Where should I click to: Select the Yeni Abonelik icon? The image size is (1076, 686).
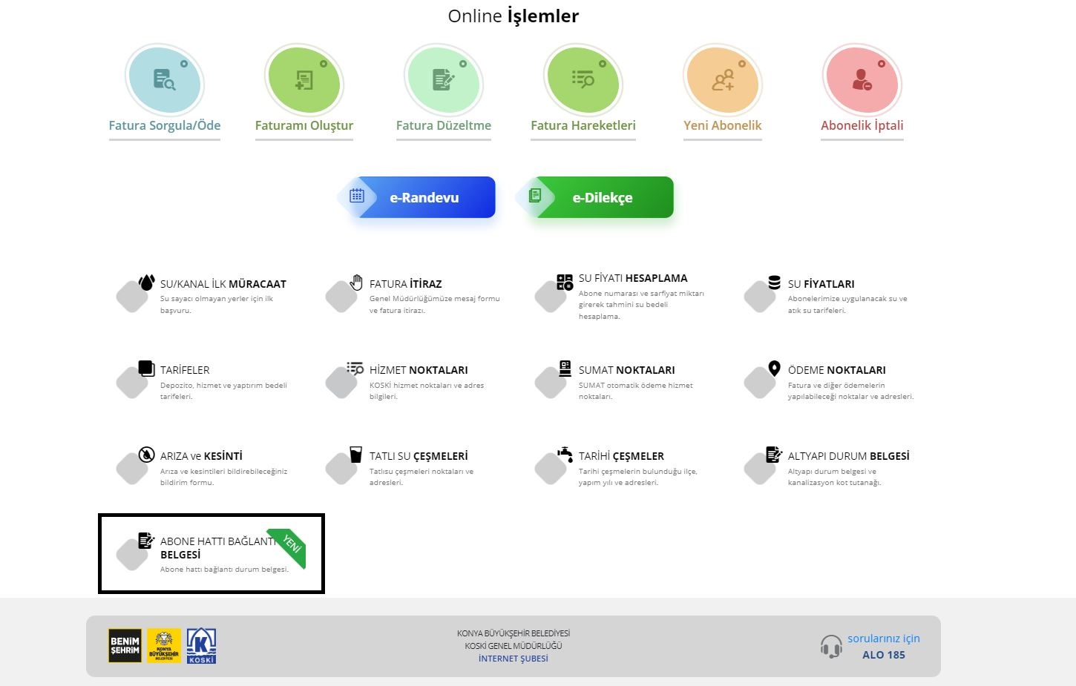click(x=722, y=80)
